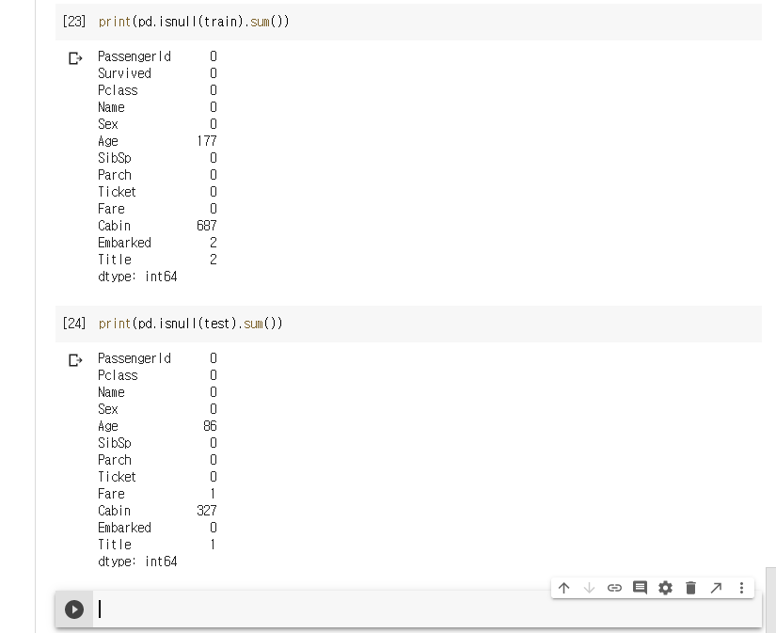Image resolution: width=776 pixels, height=633 pixels.
Task: Click the Embarked row in the train output
Action: pos(156,243)
